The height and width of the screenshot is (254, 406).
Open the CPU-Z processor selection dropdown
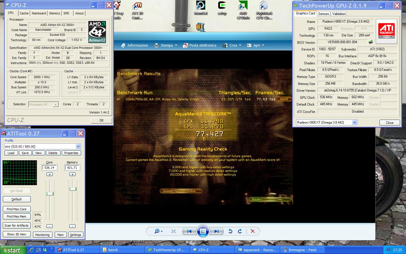pyautogui.click(x=56, y=104)
